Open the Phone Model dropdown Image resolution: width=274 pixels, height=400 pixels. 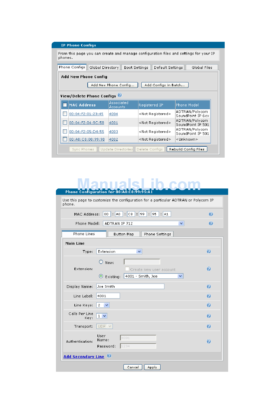click(144, 223)
